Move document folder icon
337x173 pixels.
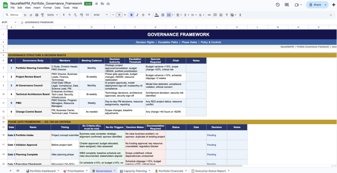click(x=102, y=4)
